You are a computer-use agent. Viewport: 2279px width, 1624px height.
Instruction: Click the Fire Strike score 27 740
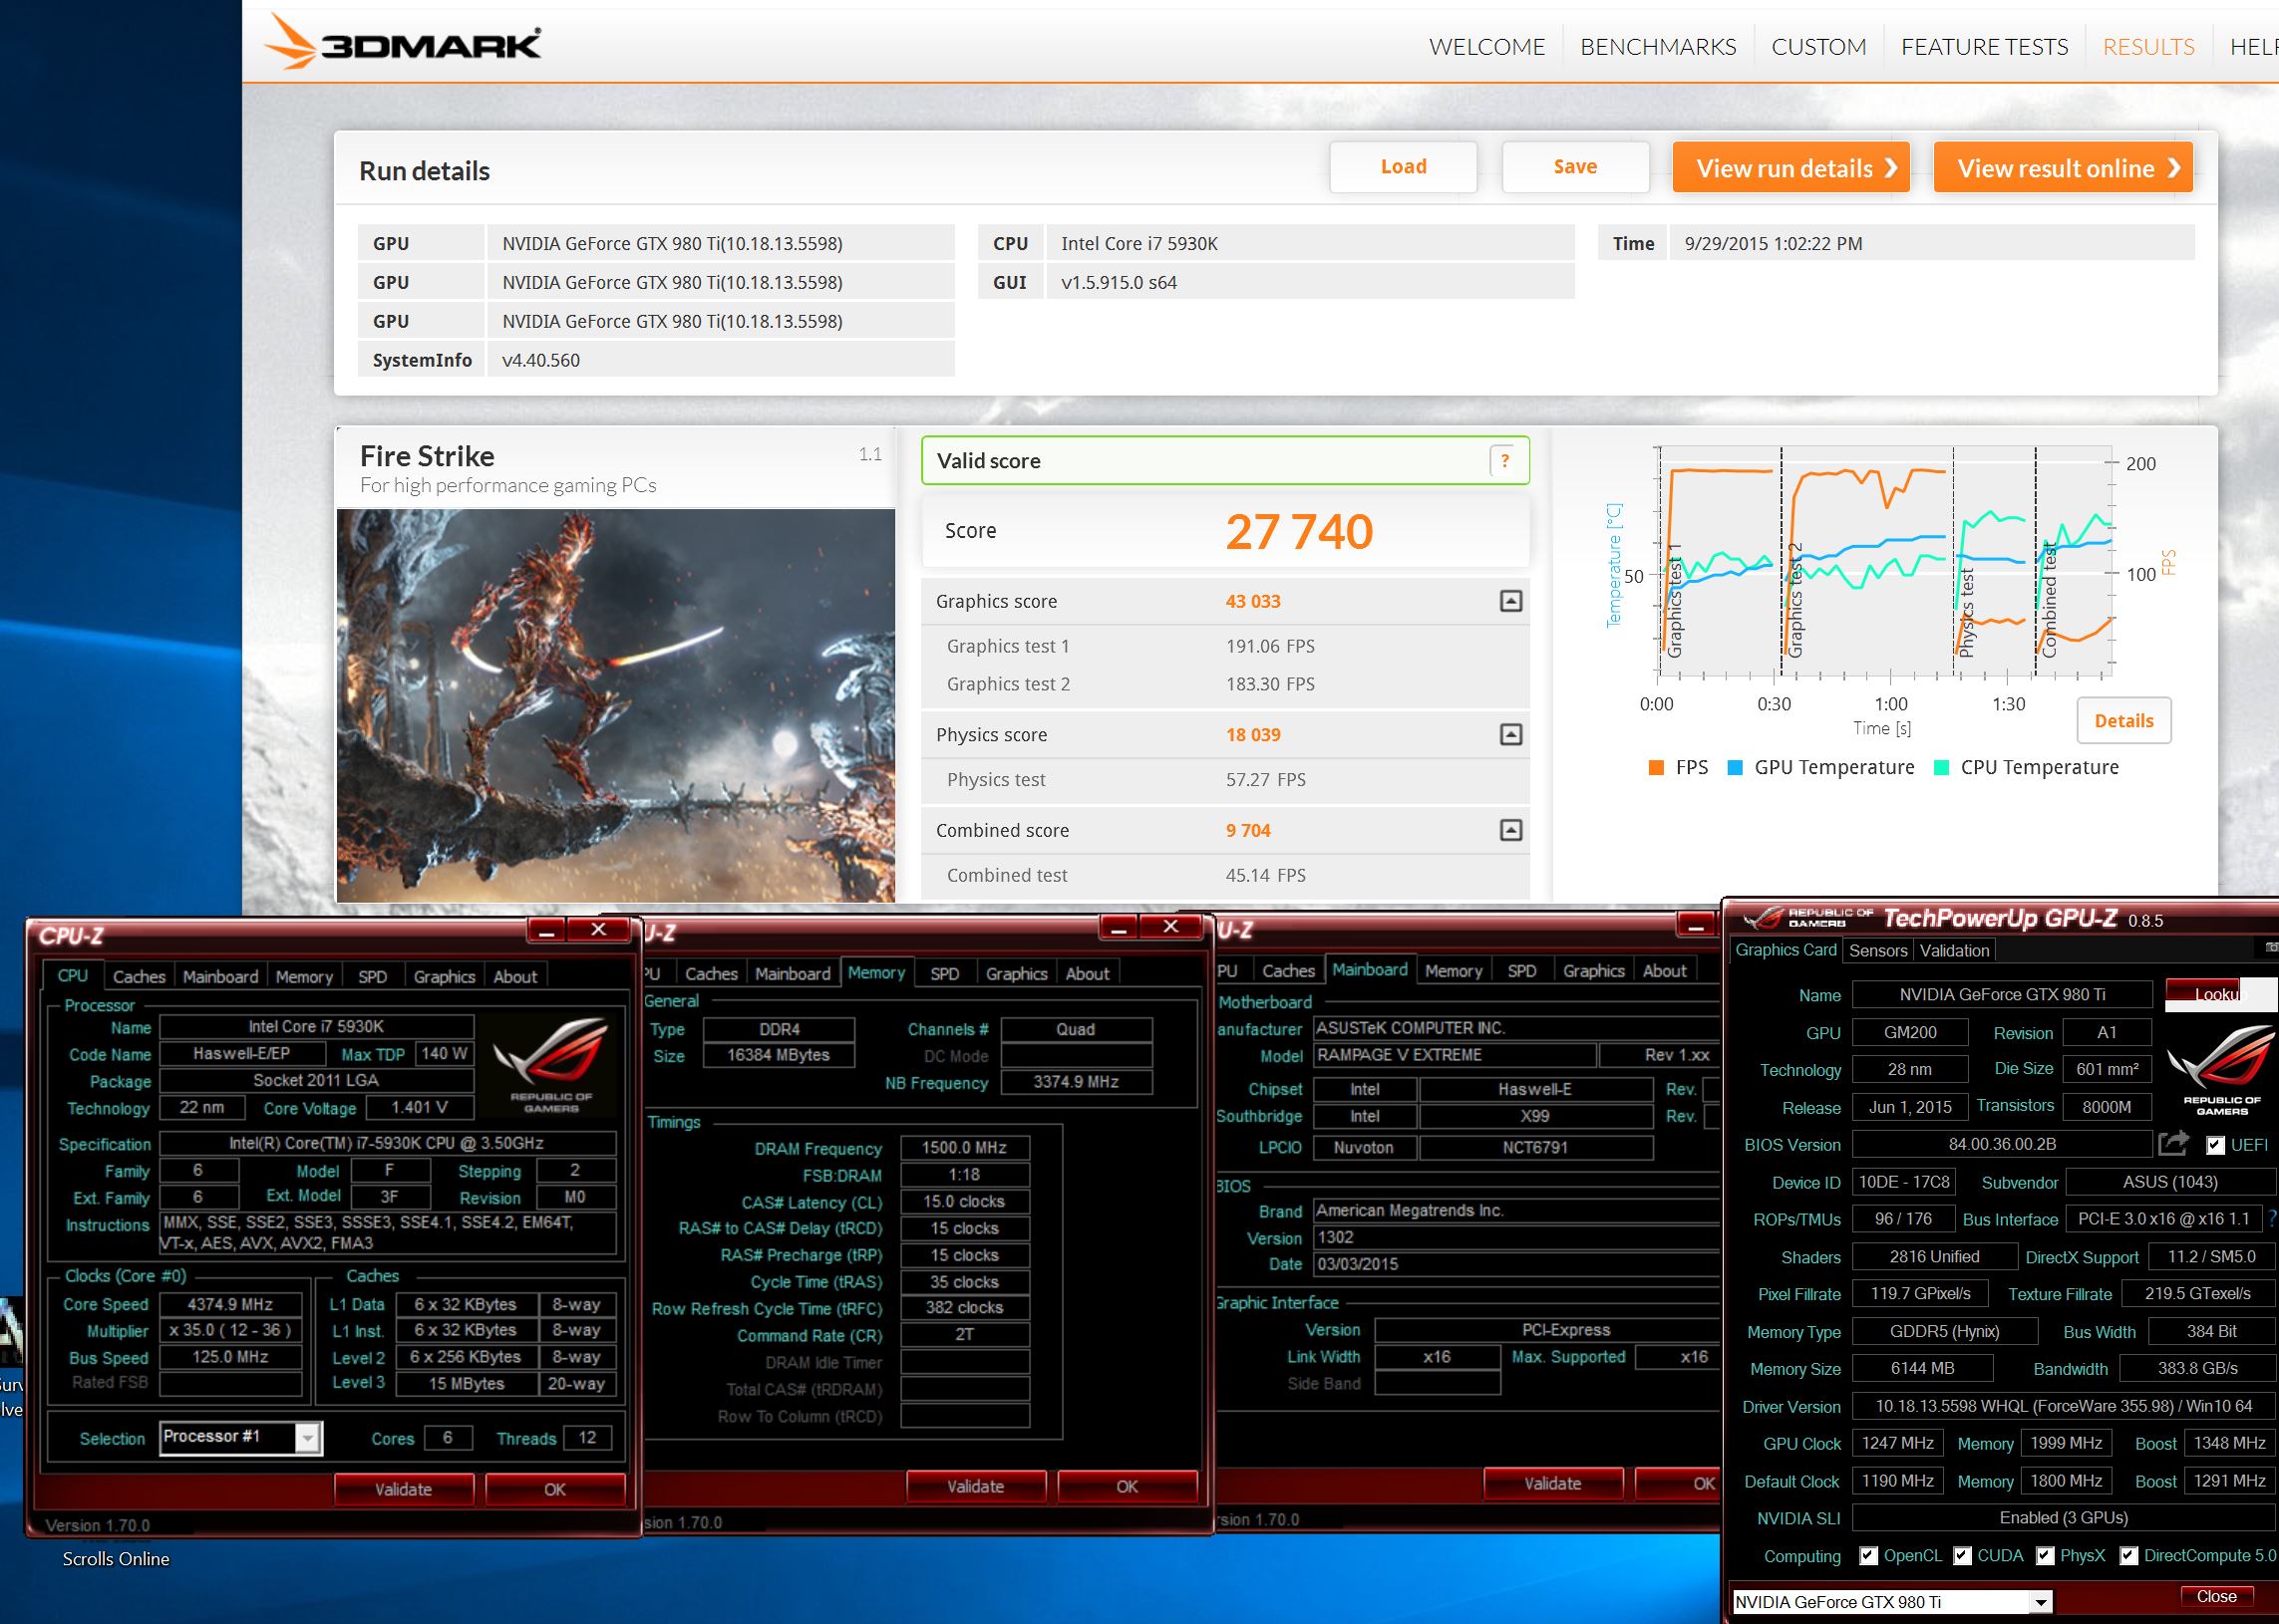(x=1299, y=532)
